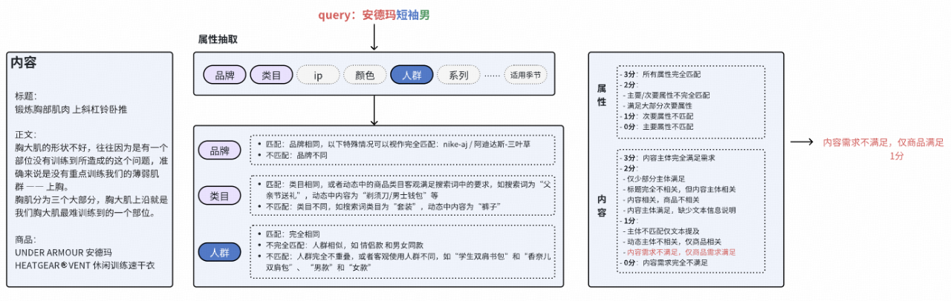
Task: Click the dashed ip attribute pill
Action: pyautogui.click(x=318, y=75)
